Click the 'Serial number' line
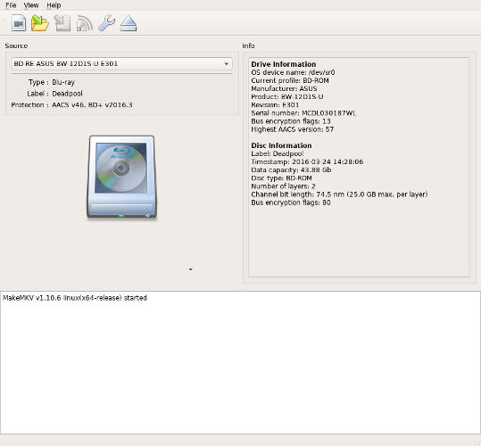 303,113
